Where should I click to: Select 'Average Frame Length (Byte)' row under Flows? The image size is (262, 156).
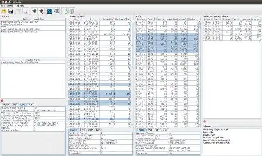coord(168,148)
